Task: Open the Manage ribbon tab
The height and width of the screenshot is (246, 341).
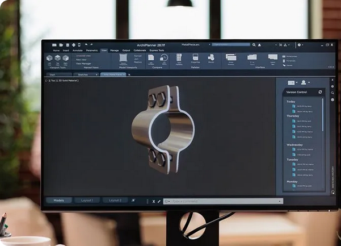Action: click(115, 51)
